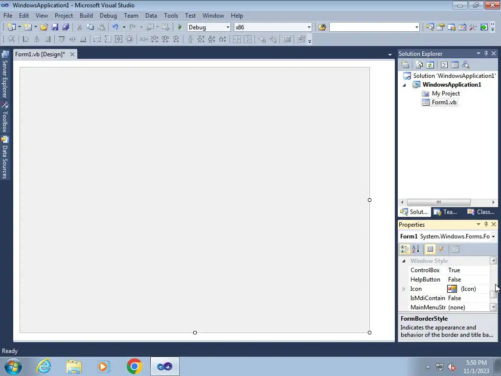Image resolution: width=501 pixels, height=376 pixels.
Task: Start debugging with the green play icon
Action: (x=180, y=27)
